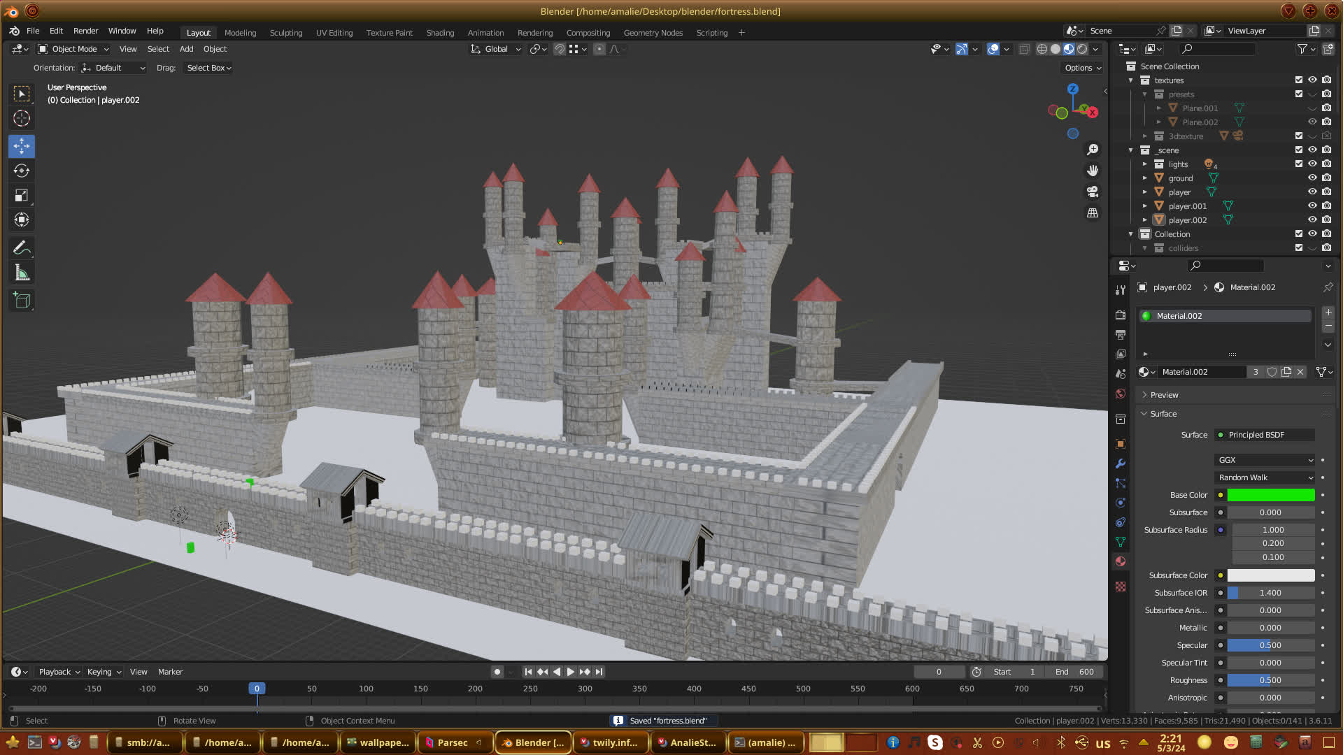Screen dimensions: 1343x755
Task: Toggle lights collection exclude checkbox
Action: tap(1298, 164)
